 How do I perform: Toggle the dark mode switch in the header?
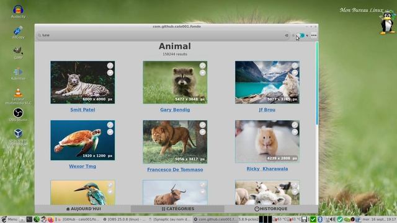click(300, 35)
